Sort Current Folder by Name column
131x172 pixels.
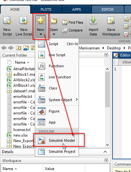tap(22, 62)
